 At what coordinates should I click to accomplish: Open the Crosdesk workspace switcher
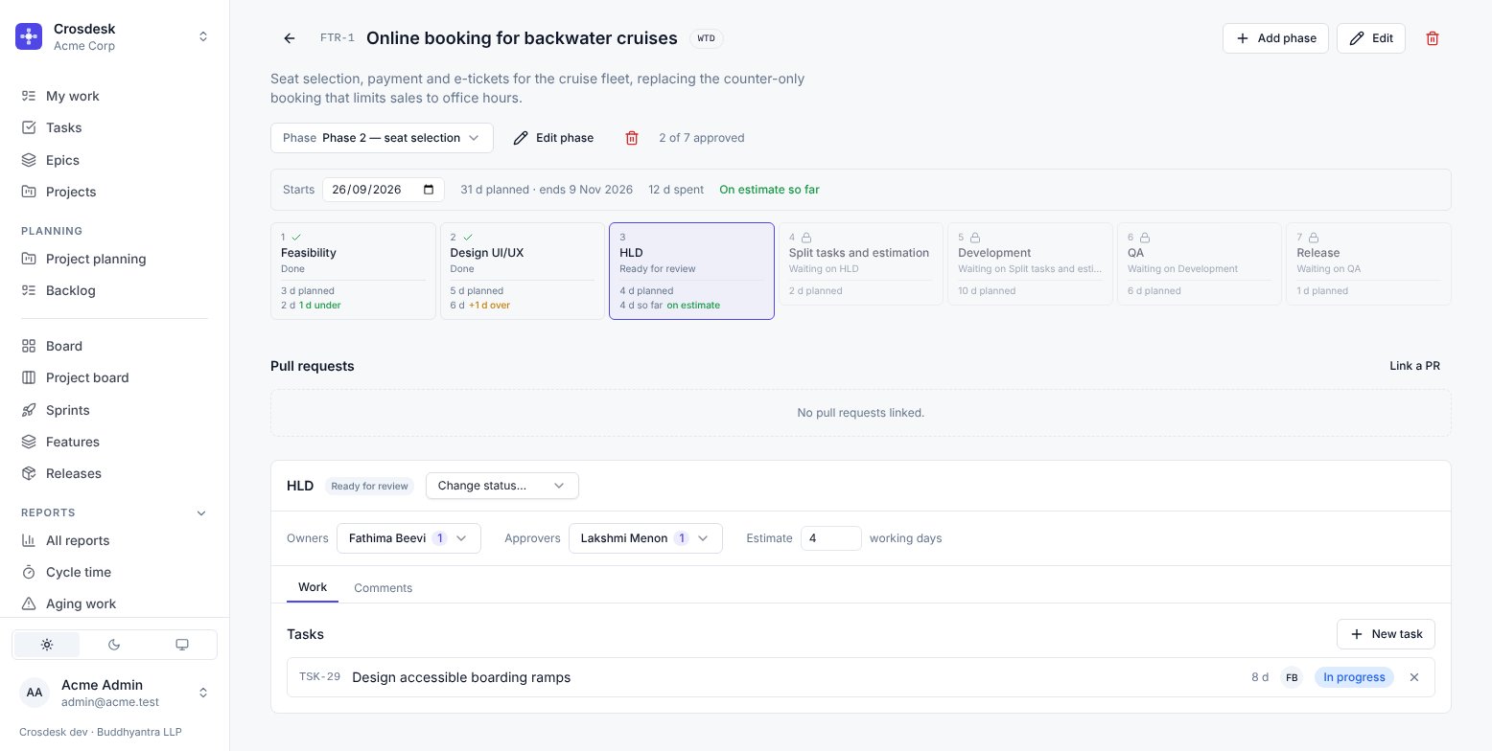tap(115, 36)
